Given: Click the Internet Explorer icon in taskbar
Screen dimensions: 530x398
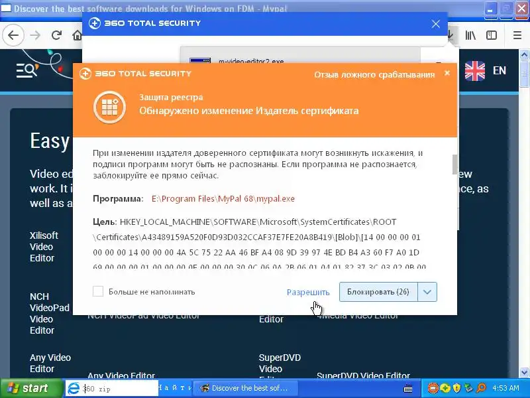Looking at the screenshot, I should 74,388.
